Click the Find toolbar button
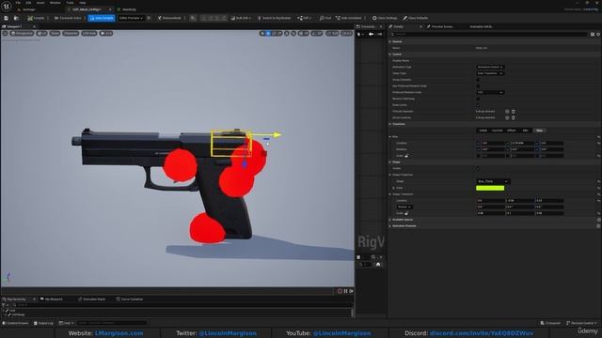The width and height of the screenshot is (602, 338). pos(325,18)
